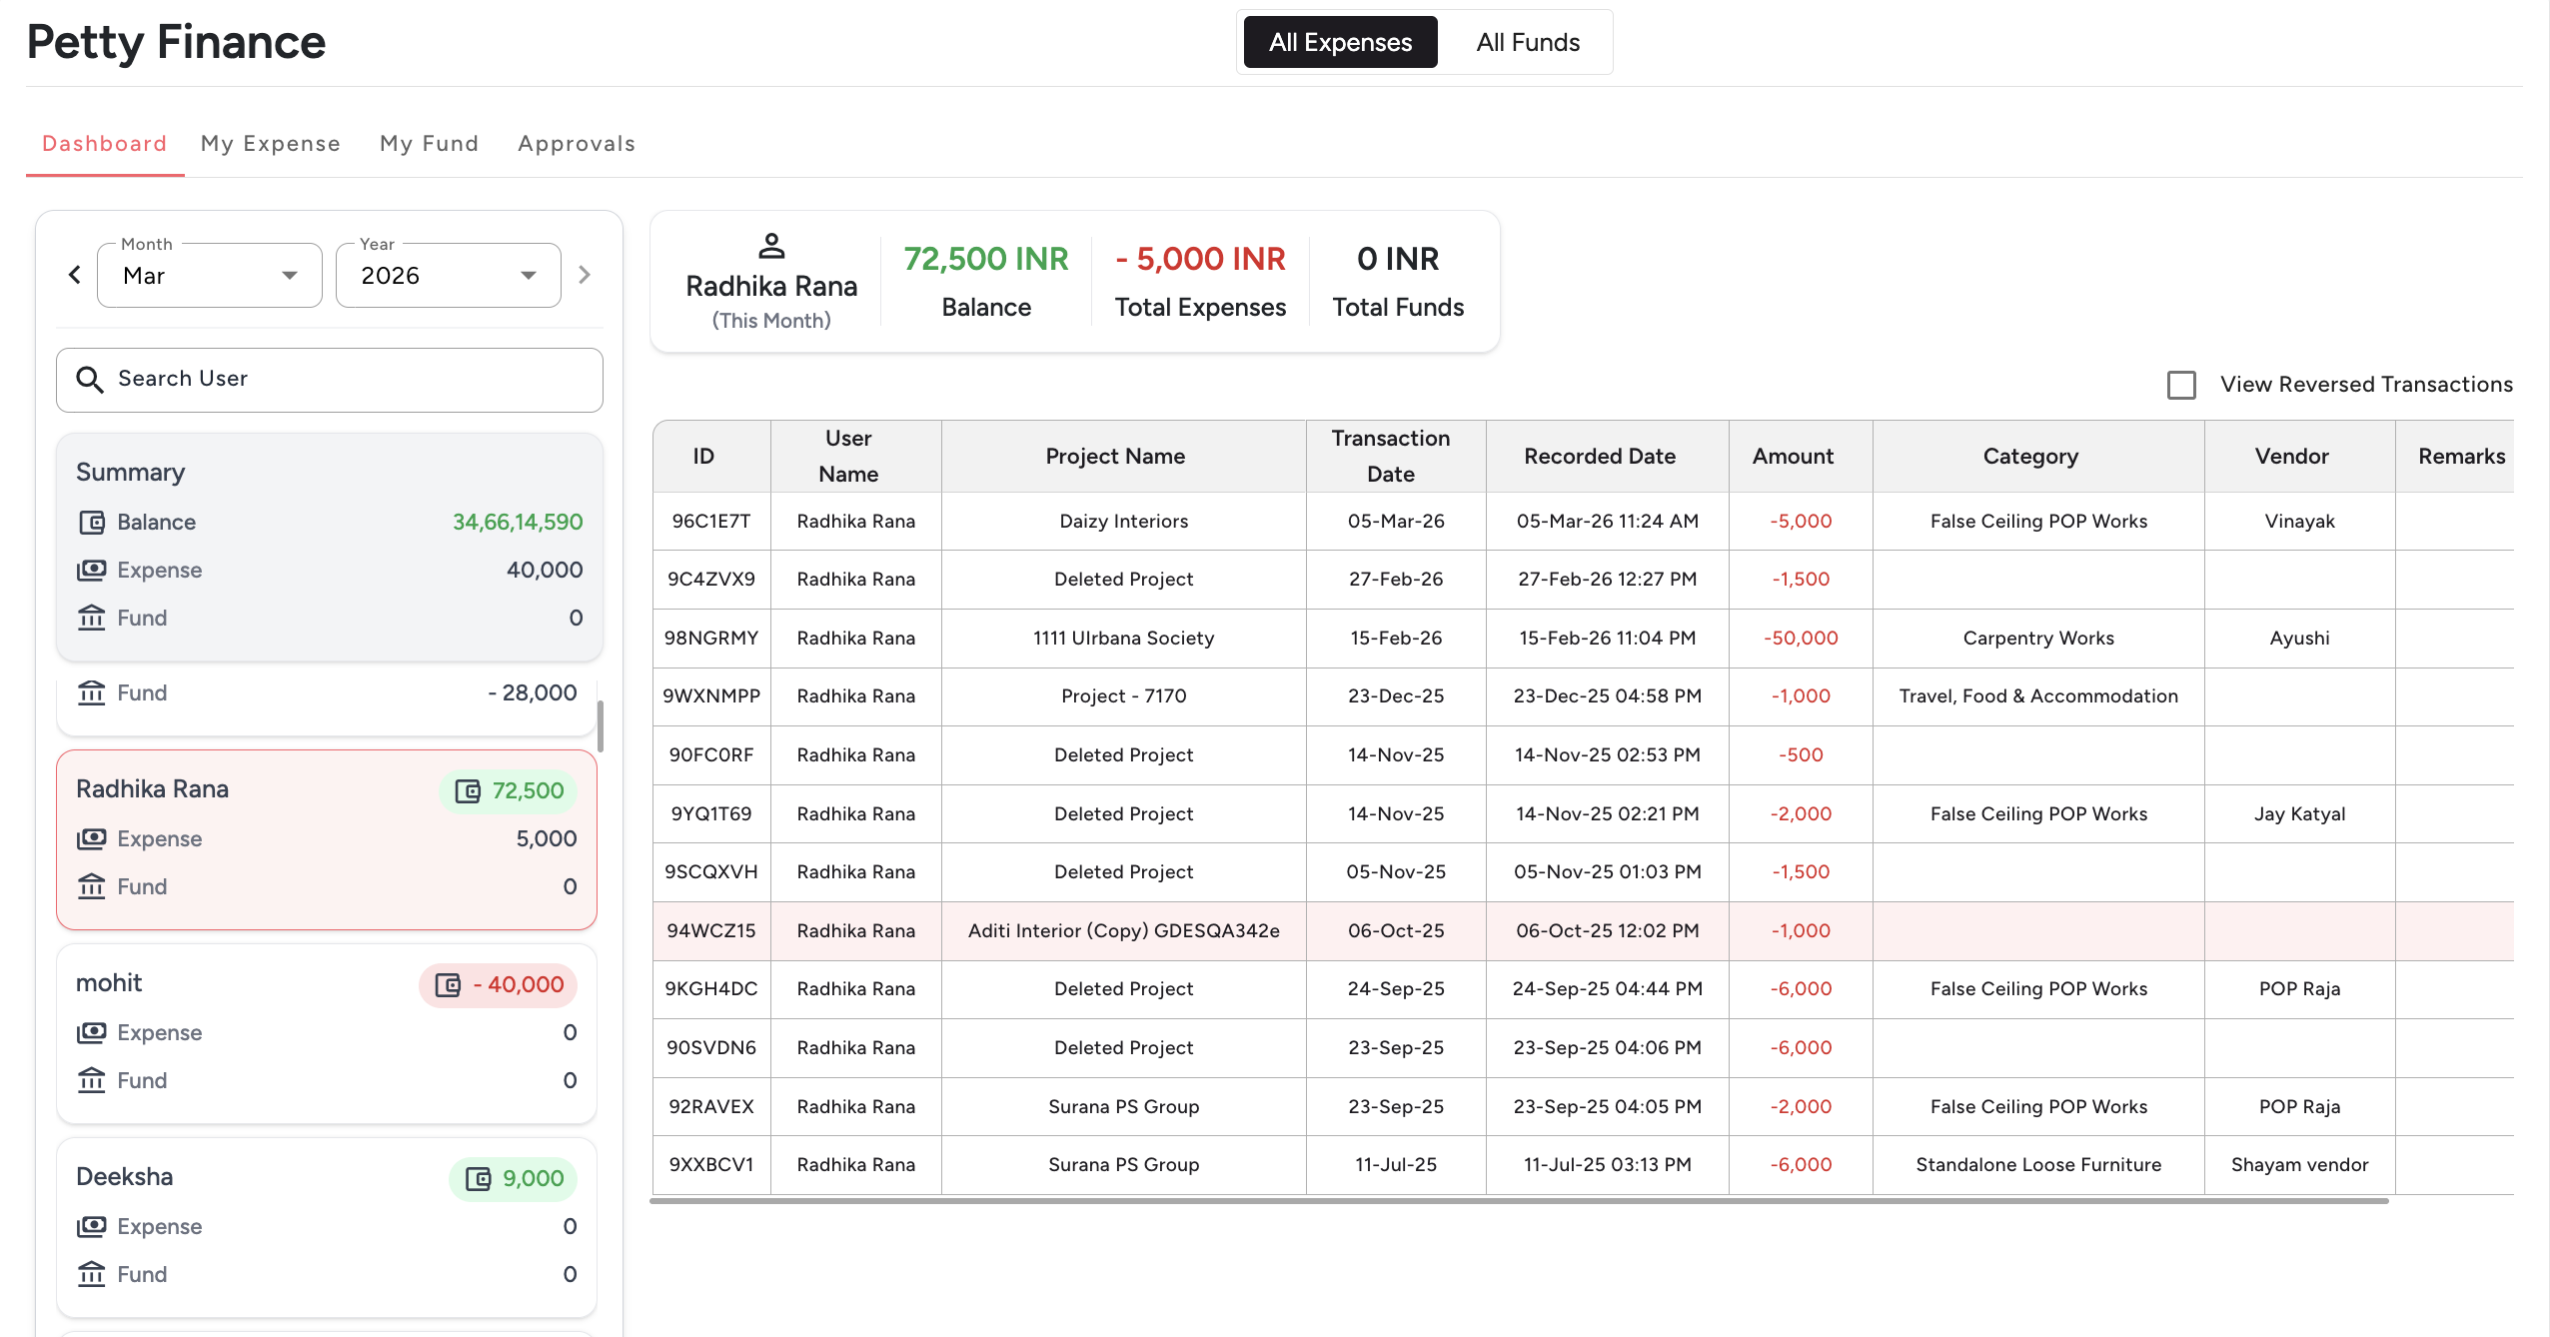The height and width of the screenshot is (1337, 2550).
Task: Click the right chevron to go forward a month
Action: (x=585, y=274)
